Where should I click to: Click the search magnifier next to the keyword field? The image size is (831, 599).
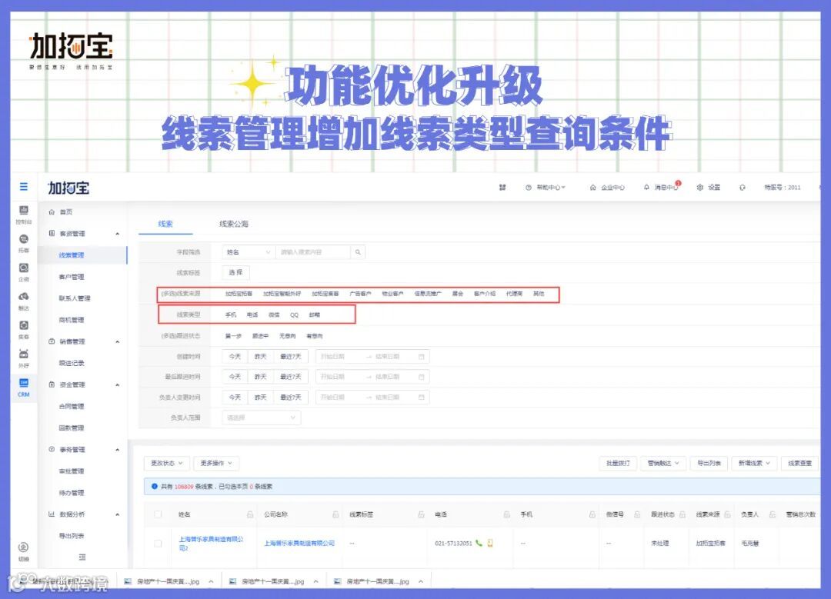[x=358, y=252]
